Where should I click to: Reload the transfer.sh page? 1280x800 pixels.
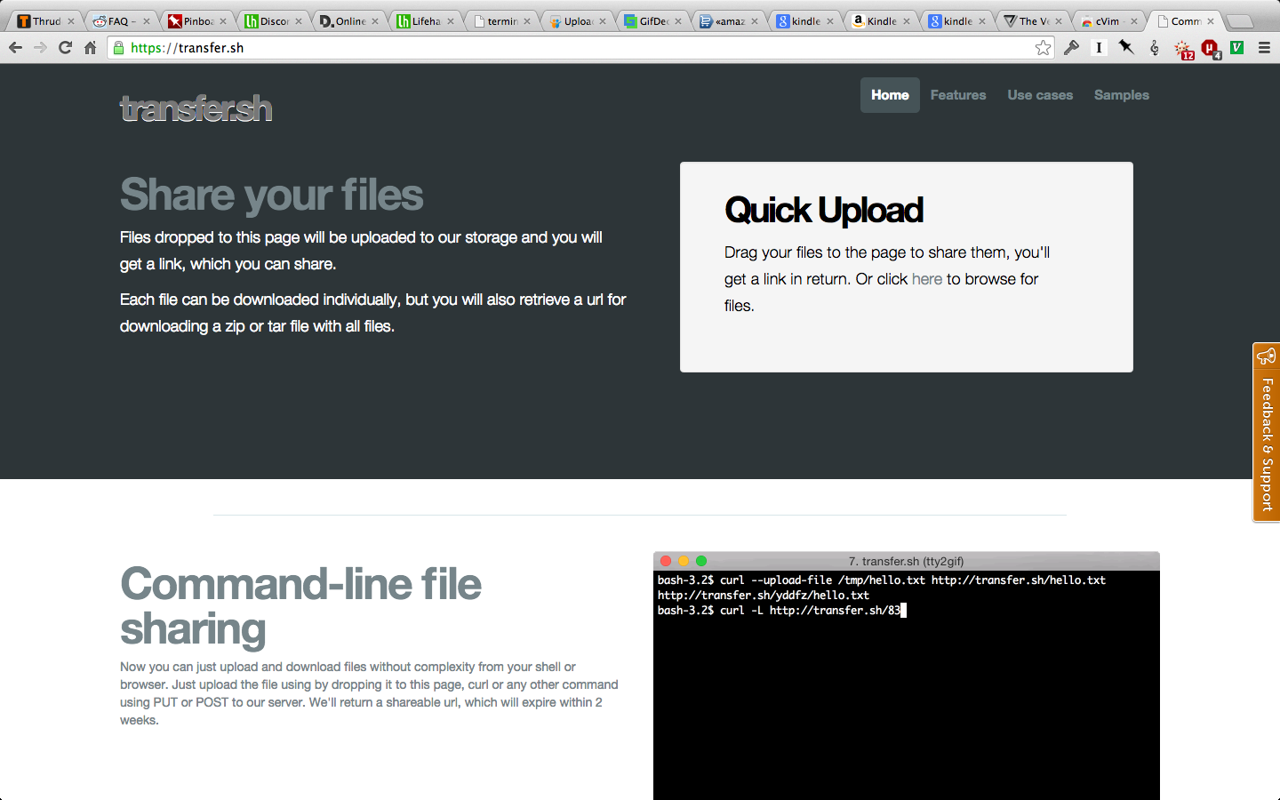65,47
